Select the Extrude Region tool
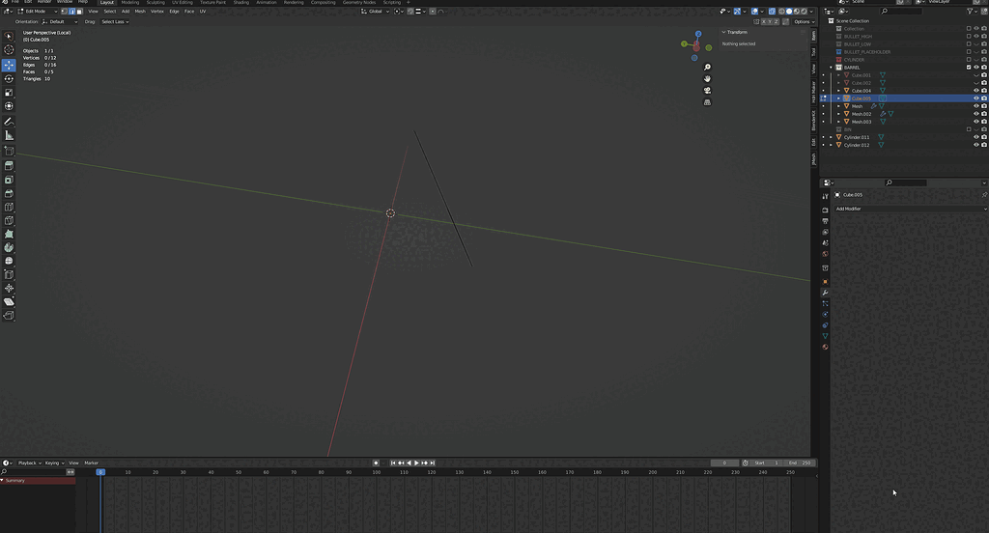 click(9, 166)
